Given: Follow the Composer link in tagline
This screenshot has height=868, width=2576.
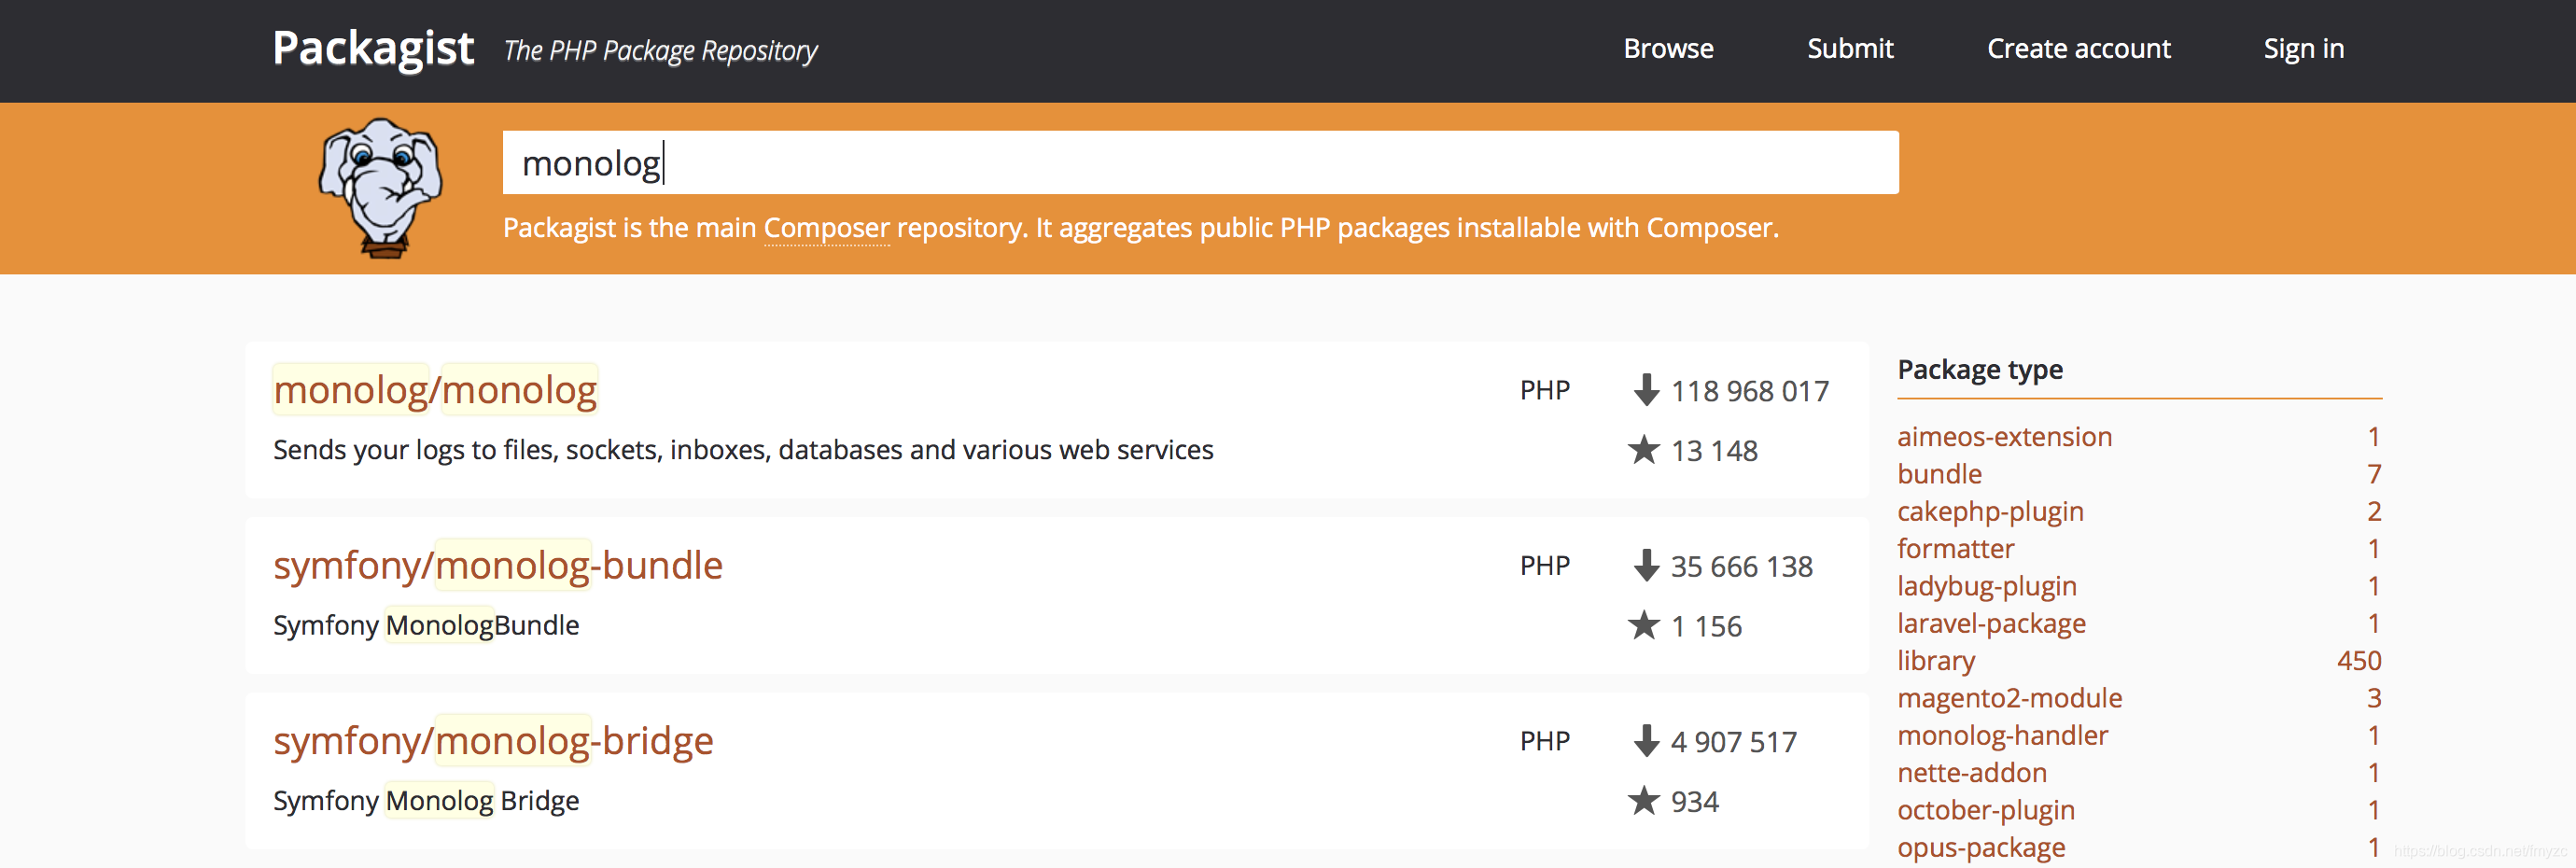Looking at the screenshot, I should point(826,228).
